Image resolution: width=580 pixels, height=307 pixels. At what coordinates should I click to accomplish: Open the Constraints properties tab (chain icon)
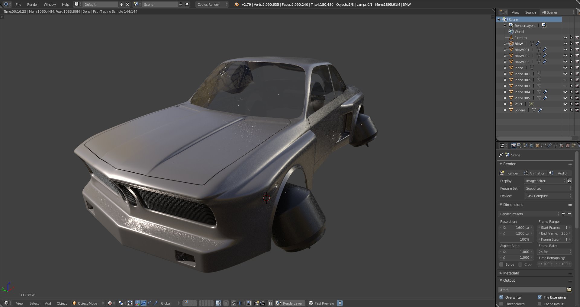coord(543,146)
